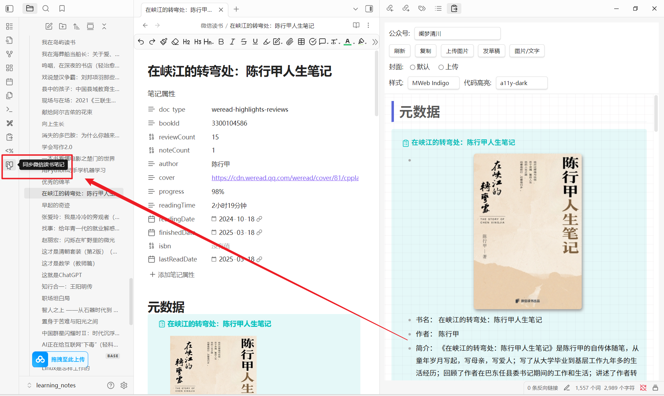Image resolution: width=664 pixels, height=396 pixels.
Task: Open the note titled 早起的奇迹
Action: click(x=56, y=205)
